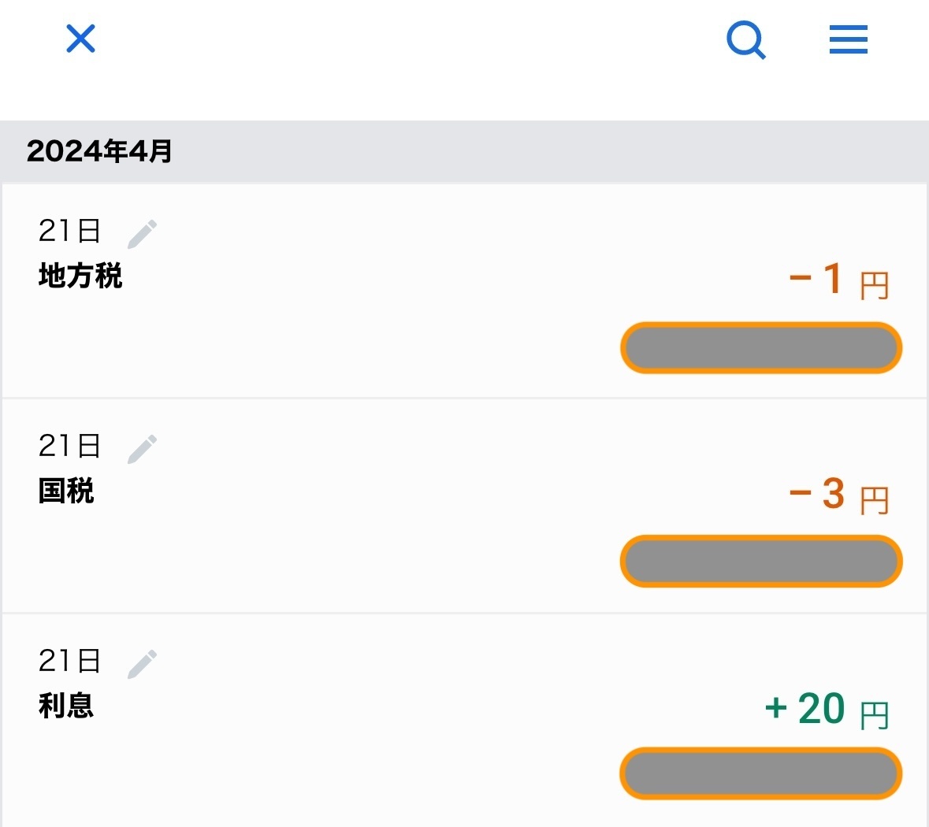Tap the orange pill button under −1 円

pos(761,348)
